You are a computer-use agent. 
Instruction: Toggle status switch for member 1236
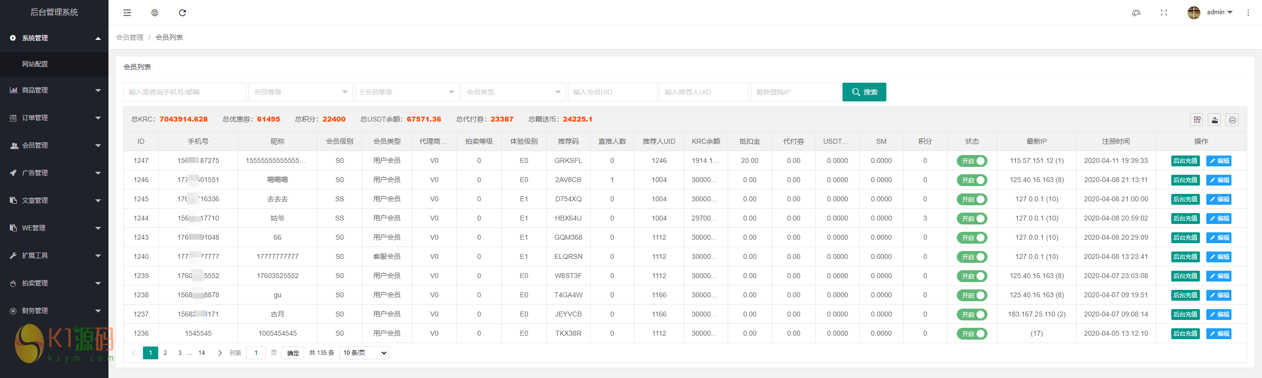(972, 334)
